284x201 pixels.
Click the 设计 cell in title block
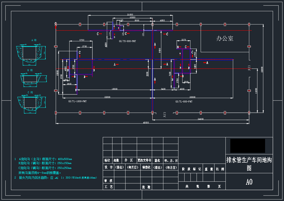(108, 167)
